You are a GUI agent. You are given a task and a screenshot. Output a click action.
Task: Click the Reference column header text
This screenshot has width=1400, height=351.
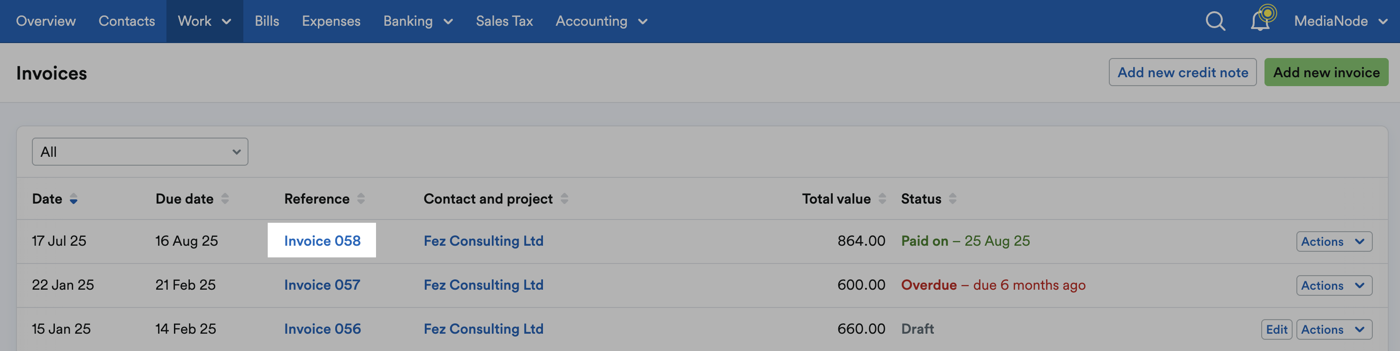pyautogui.click(x=316, y=198)
